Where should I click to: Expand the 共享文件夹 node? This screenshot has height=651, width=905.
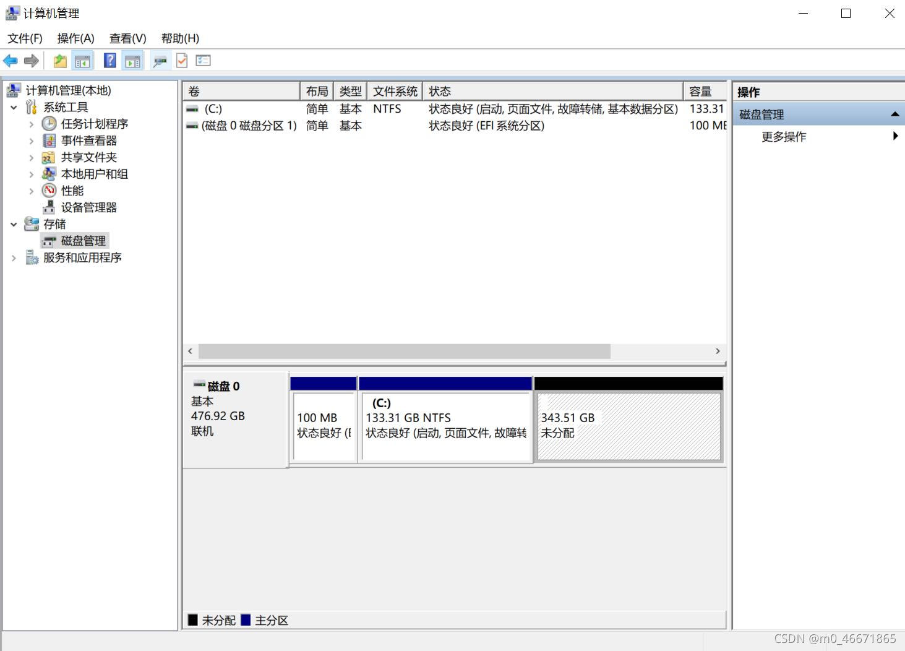pyautogui.click(x=31, y=157)
